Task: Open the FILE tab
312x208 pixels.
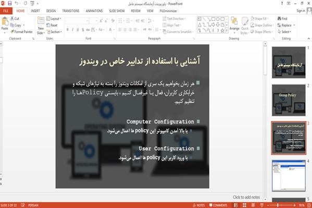Action: tap(6, 11)
